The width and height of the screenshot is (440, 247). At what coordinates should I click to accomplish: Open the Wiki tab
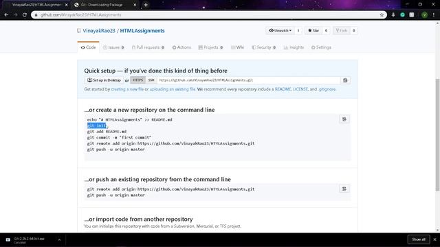tap(237, 47)
